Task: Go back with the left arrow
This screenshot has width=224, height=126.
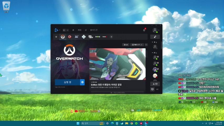Action: [x=64, y=30]
